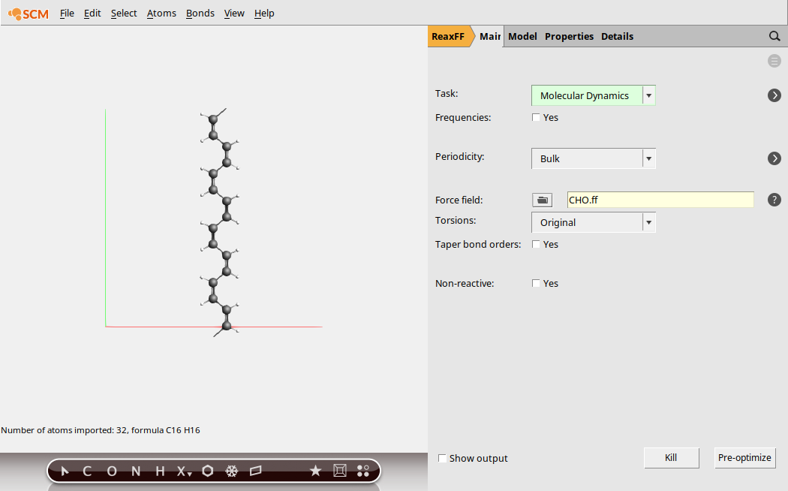Enable the Frequencies Yes checkbox

click(537, 117)
